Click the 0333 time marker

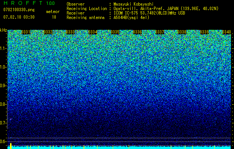(x=70, y=32)
